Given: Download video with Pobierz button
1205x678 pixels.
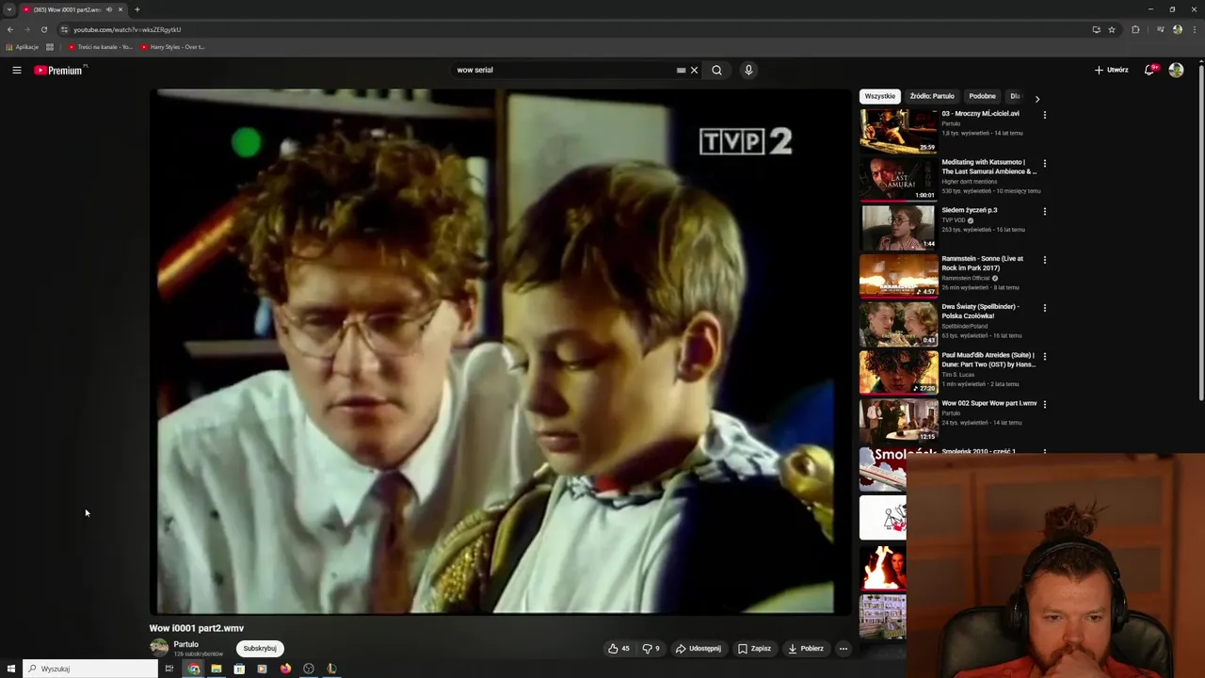Looking at the screenshot, I should click(806, 648).
